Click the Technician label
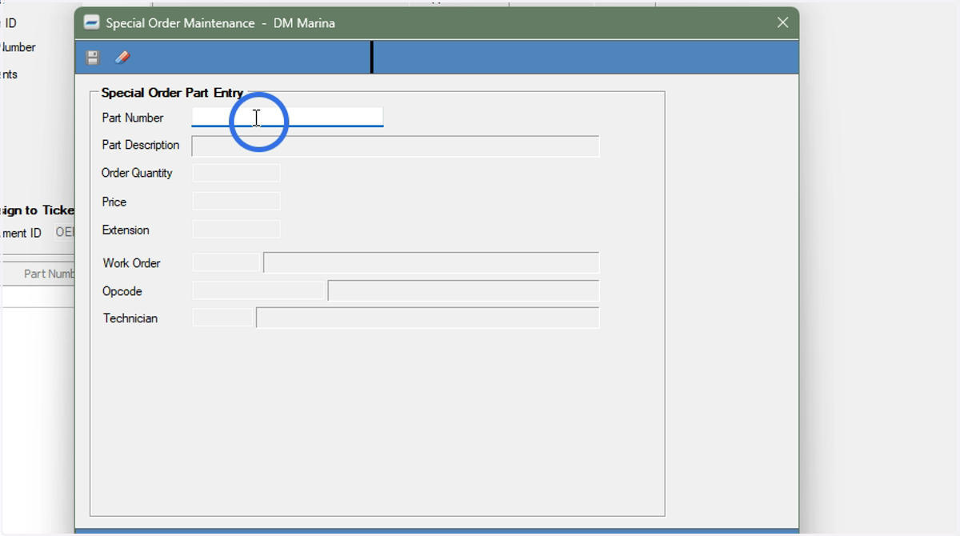 pyautogui.click(x=130, y=318)
